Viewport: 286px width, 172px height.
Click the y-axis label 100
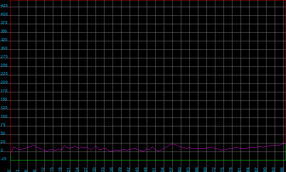(x=4, y=116)
